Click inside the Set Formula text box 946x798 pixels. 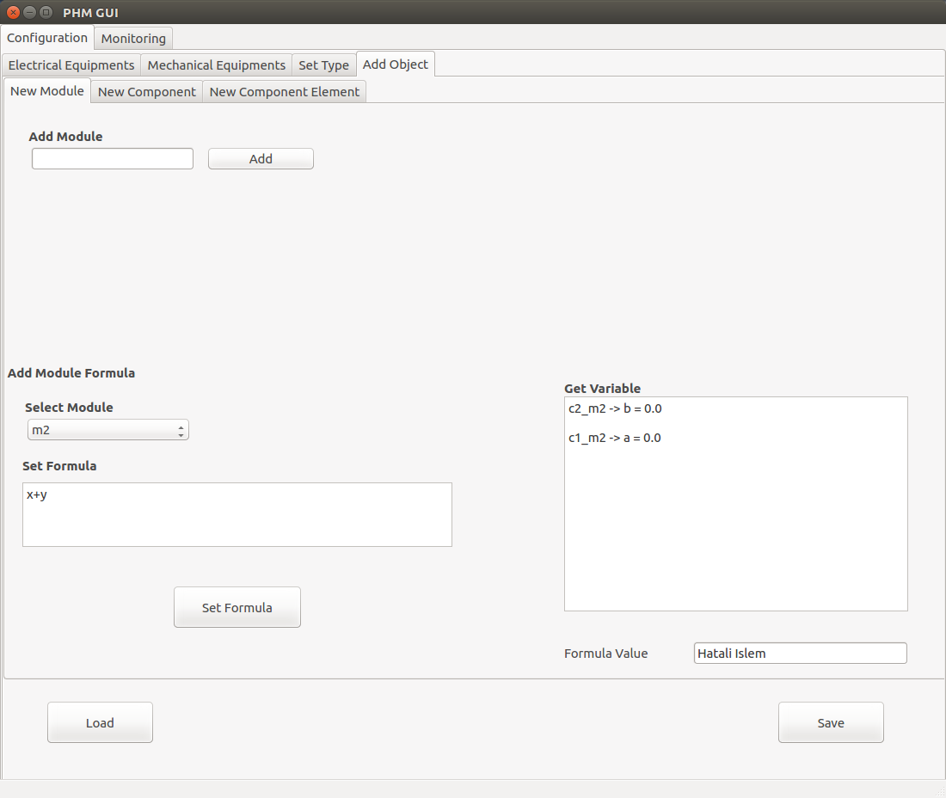pyautogui.click(x=237, y=514)
